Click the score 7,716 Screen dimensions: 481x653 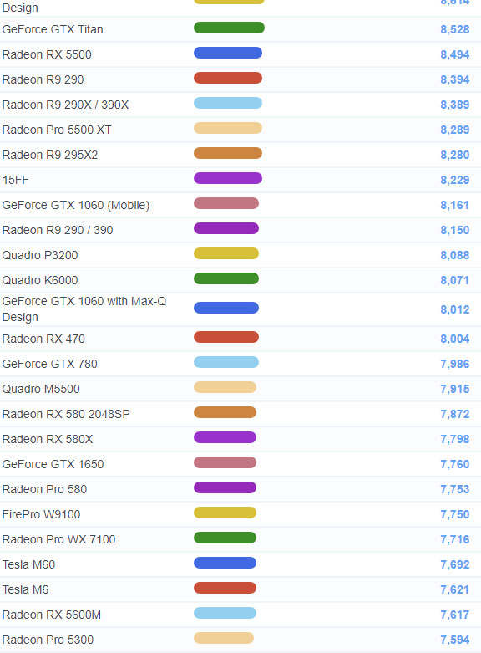coord(455,539)
